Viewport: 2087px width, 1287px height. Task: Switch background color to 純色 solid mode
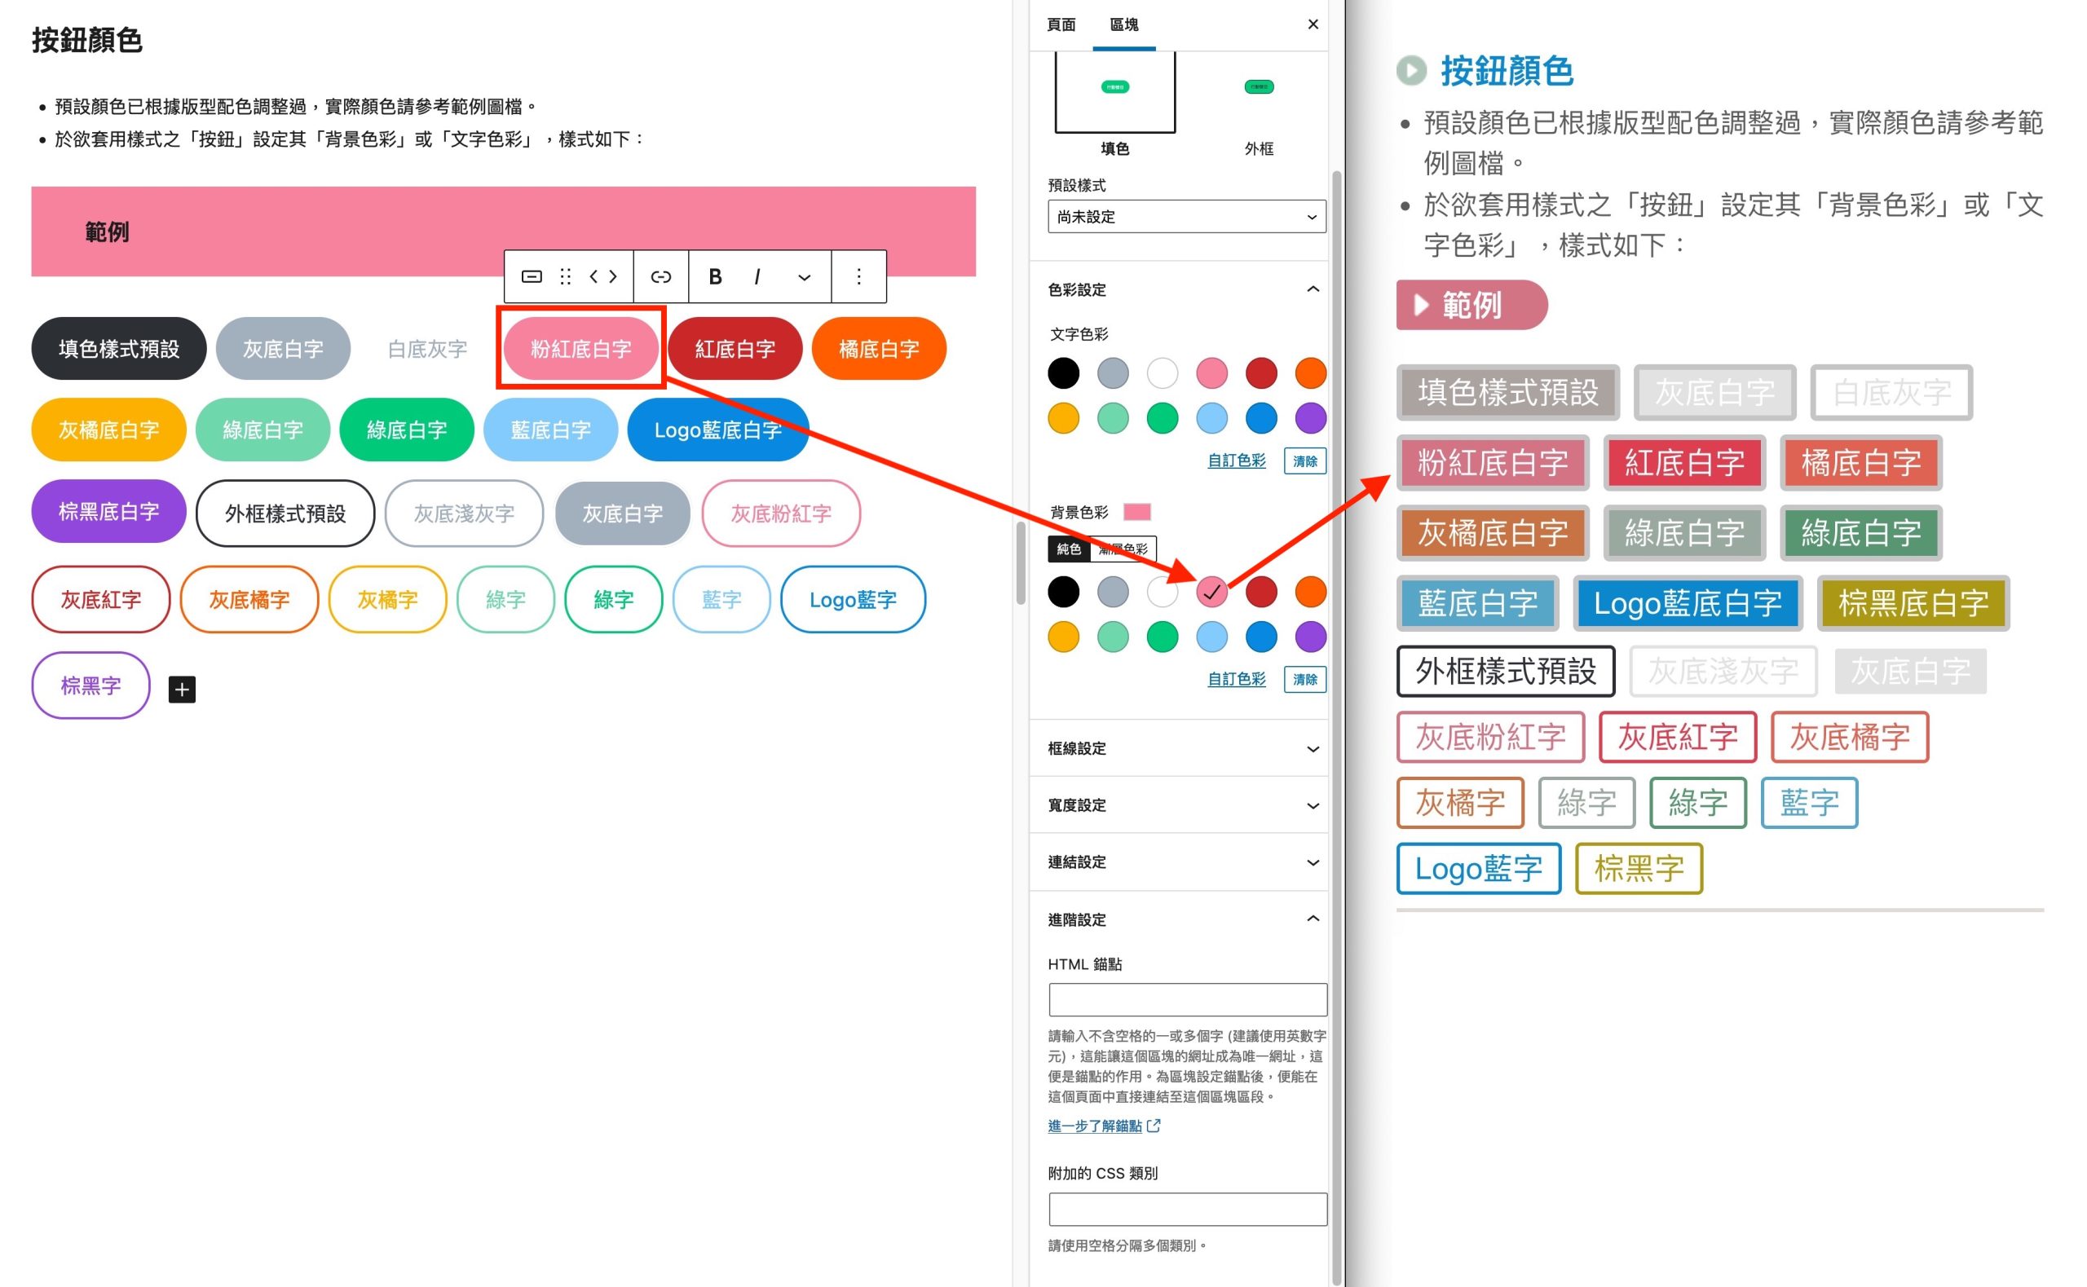[1068, 549]
